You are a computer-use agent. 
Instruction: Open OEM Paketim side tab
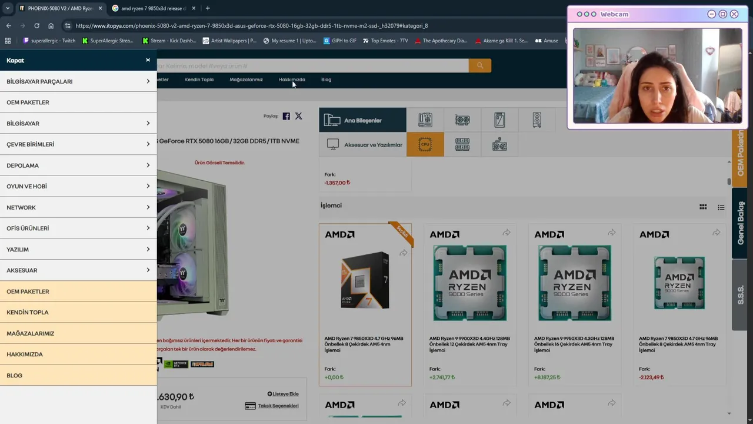coord(740,154)
